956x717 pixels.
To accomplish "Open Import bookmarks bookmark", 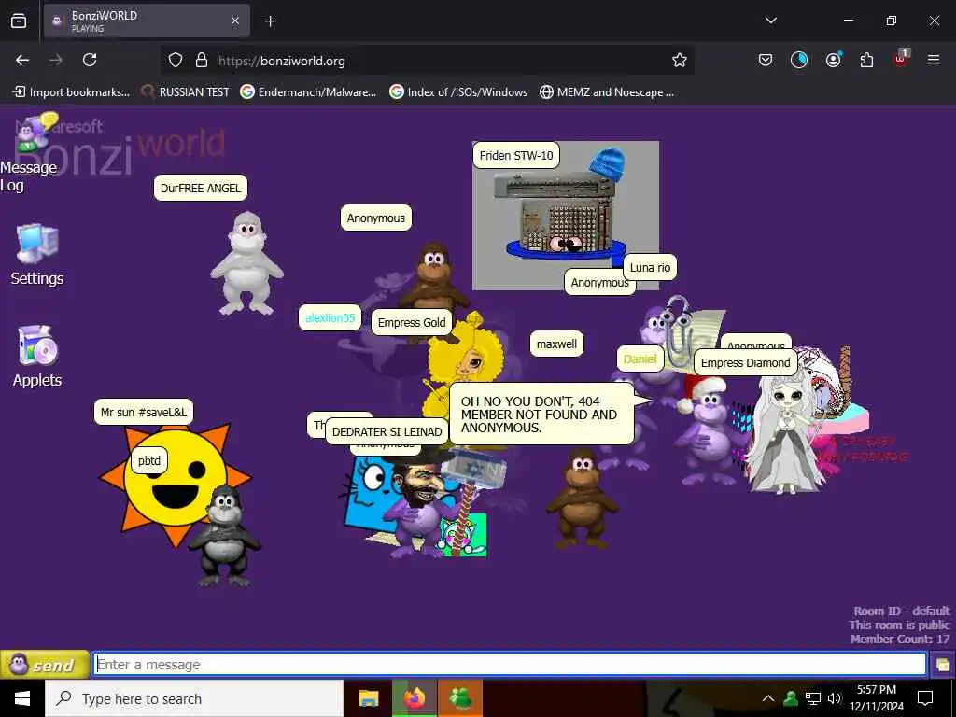I will pyautogui.click(x=71, y=92).
